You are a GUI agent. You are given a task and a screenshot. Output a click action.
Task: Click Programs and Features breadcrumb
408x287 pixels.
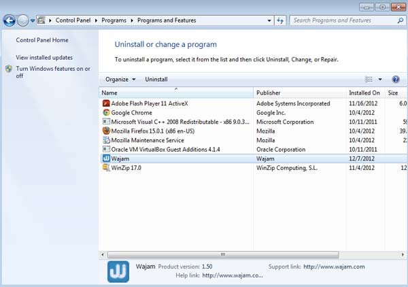click(x=167, y=20)
